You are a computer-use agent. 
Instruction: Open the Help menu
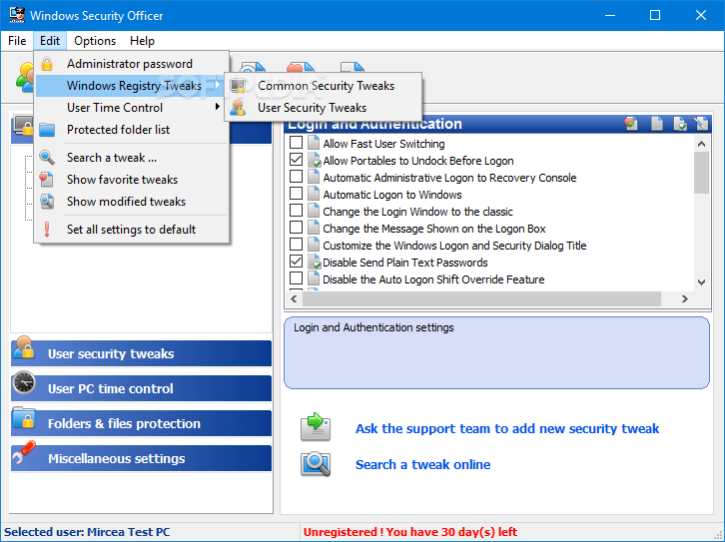tap(142, 41)
